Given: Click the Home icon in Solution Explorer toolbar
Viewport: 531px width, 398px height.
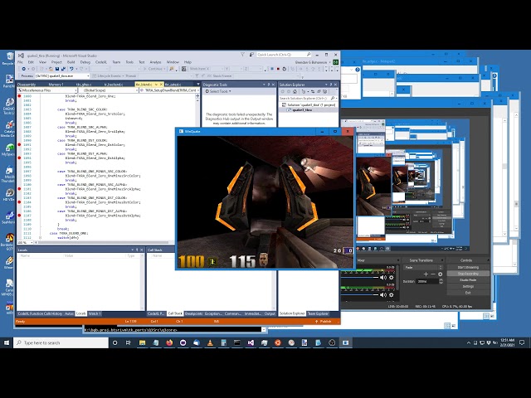Looking at the screenshot, I should 295,92.
